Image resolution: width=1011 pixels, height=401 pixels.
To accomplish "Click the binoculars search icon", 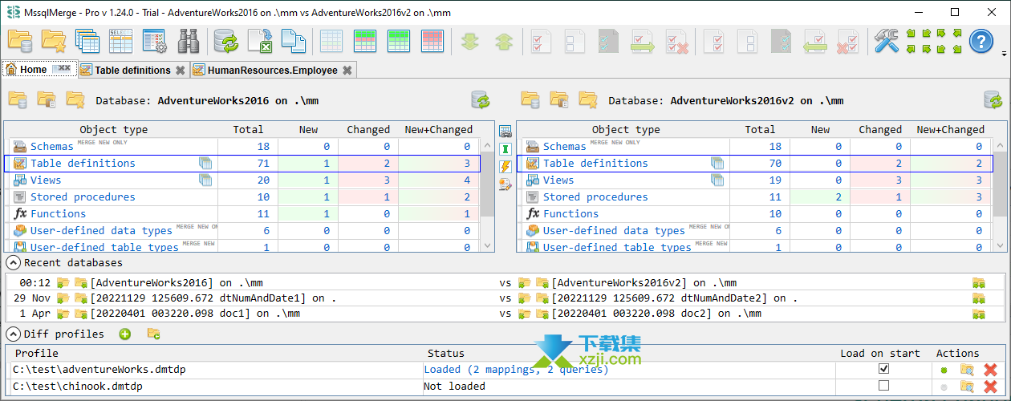I will [189, 41].
